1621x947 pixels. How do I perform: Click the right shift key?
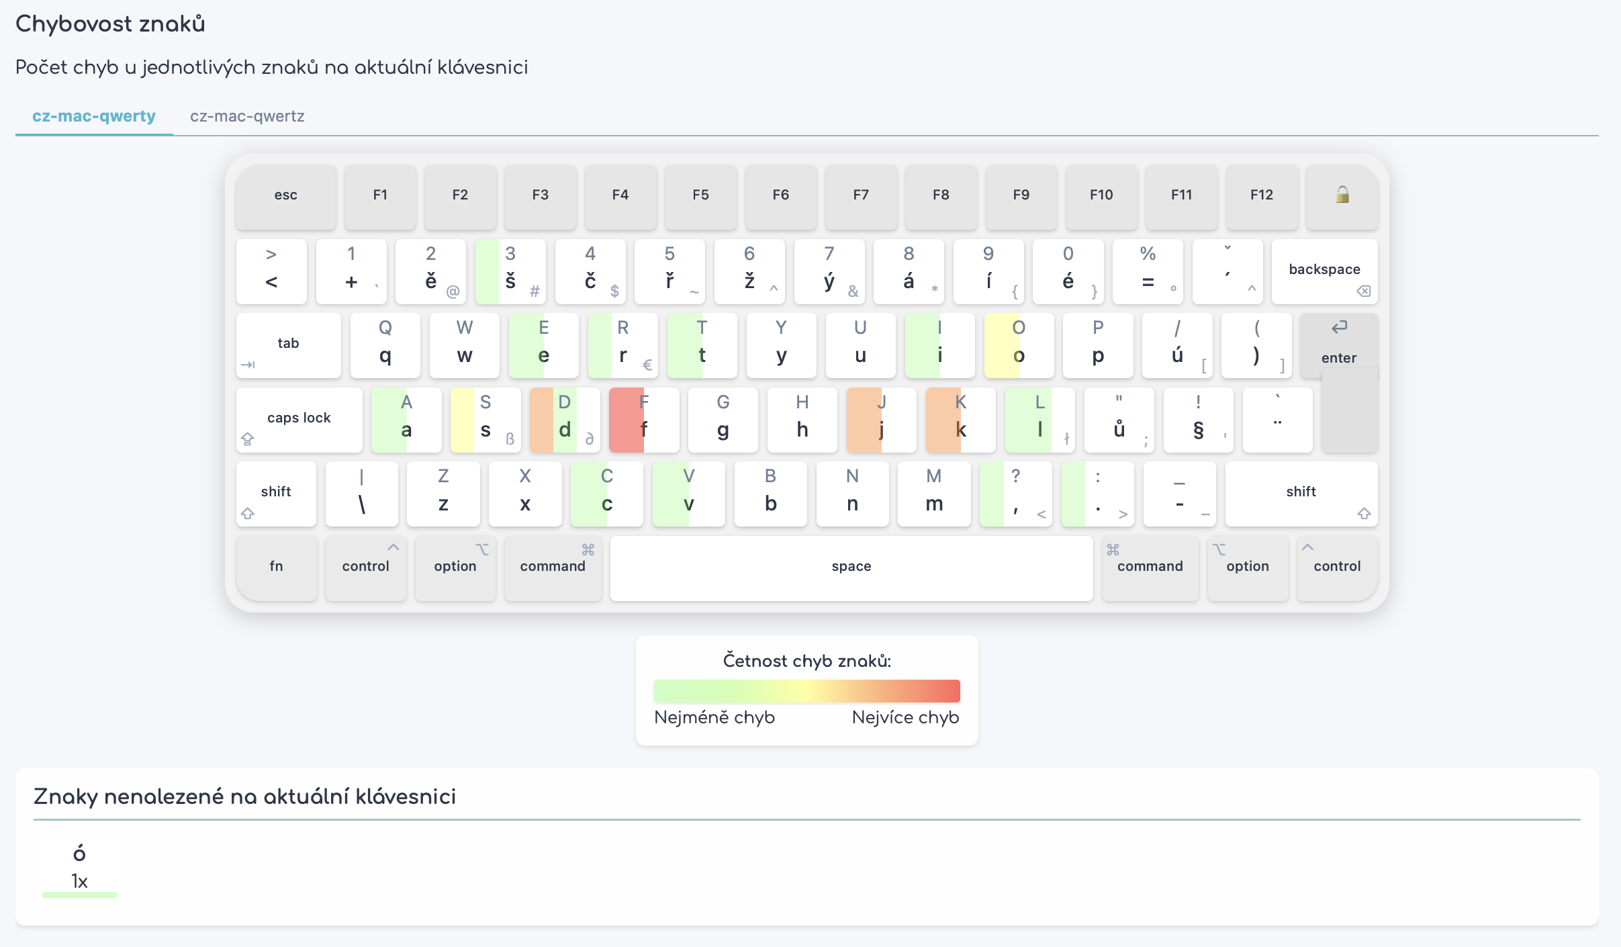[x=1301, y=493]
